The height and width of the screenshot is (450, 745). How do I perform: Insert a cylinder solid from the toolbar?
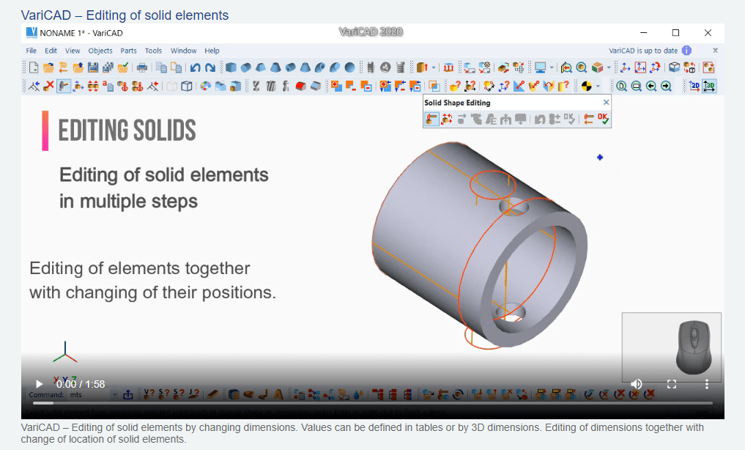(245, 67)
